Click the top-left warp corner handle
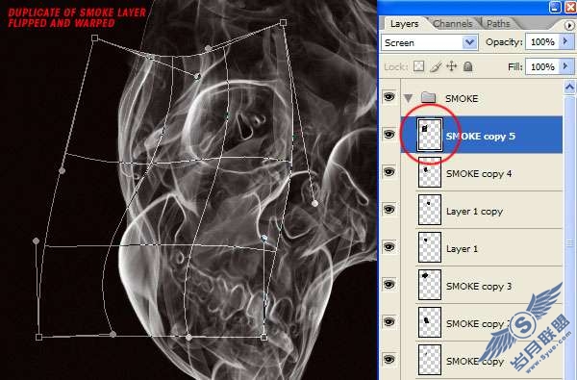Viewport: 577px width, 380px height. (x=94, y=38)
